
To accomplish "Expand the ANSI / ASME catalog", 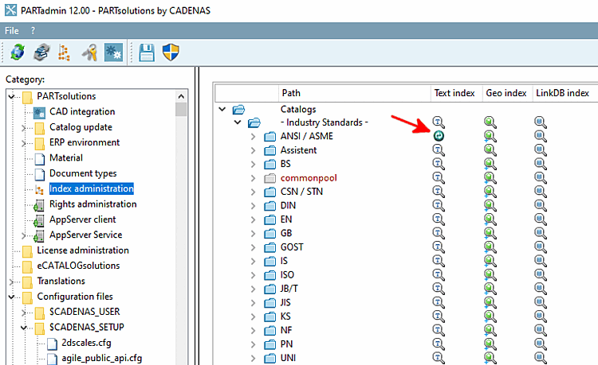I will 253,136.
